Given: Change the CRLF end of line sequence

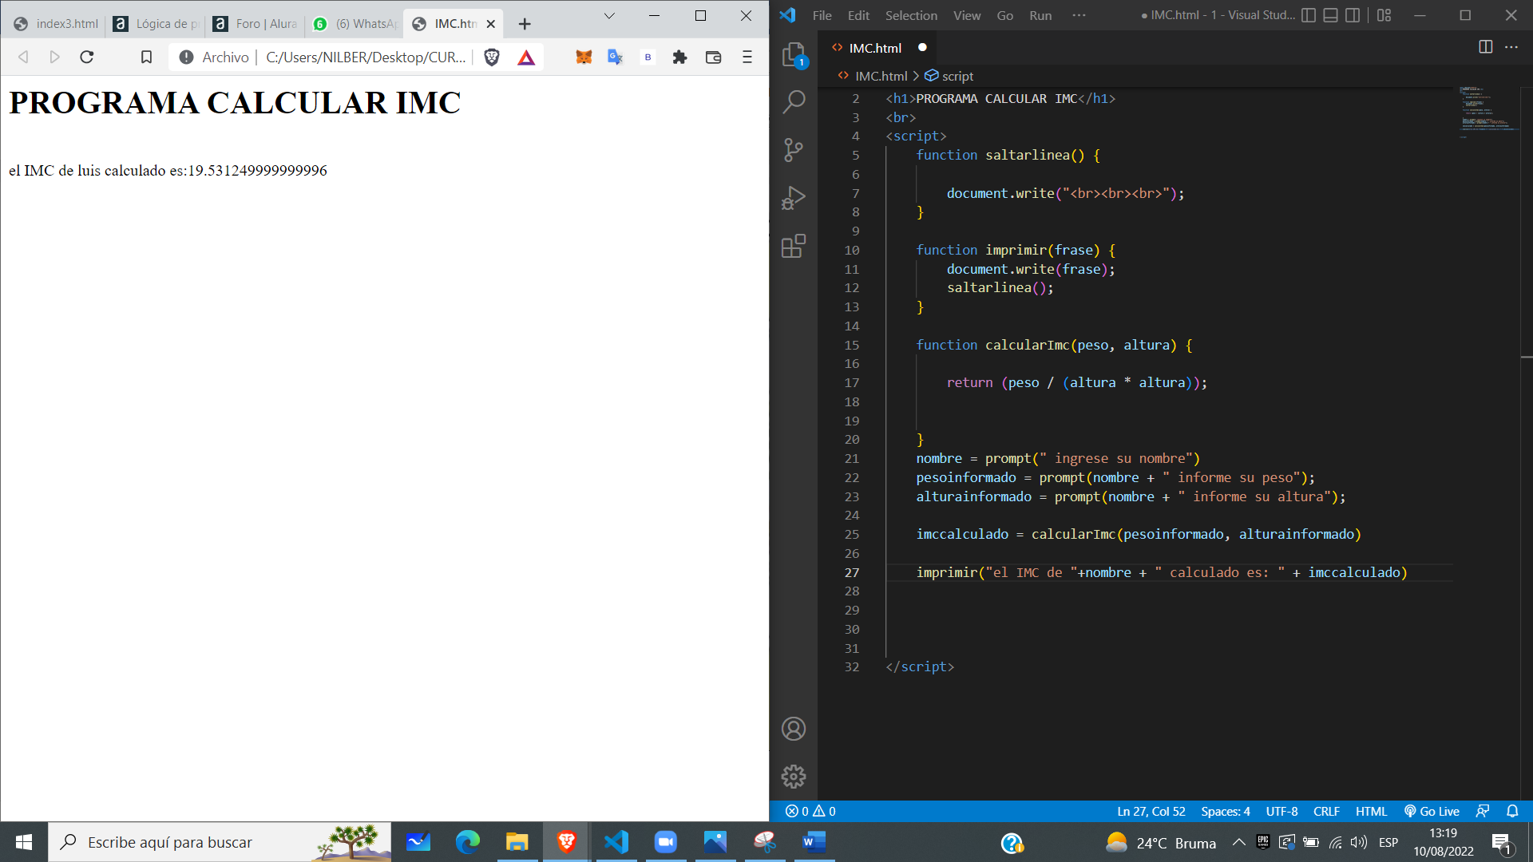Looking at the screenshot, I should [1326, 811].
